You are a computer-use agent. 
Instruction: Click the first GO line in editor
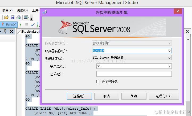(x=27, y=36)
